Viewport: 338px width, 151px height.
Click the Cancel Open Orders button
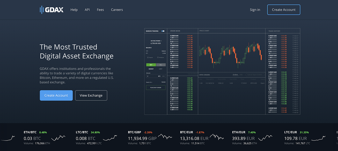tap(255, 75)
